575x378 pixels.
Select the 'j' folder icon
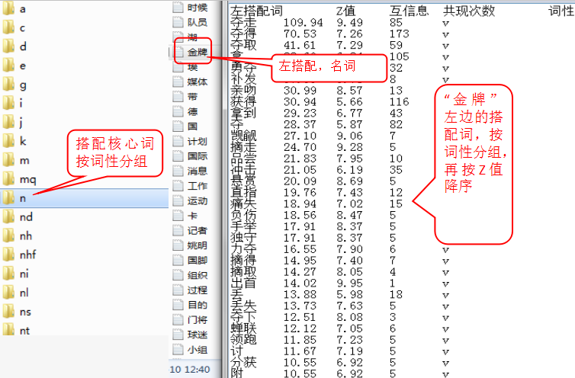tap(8, 123)
